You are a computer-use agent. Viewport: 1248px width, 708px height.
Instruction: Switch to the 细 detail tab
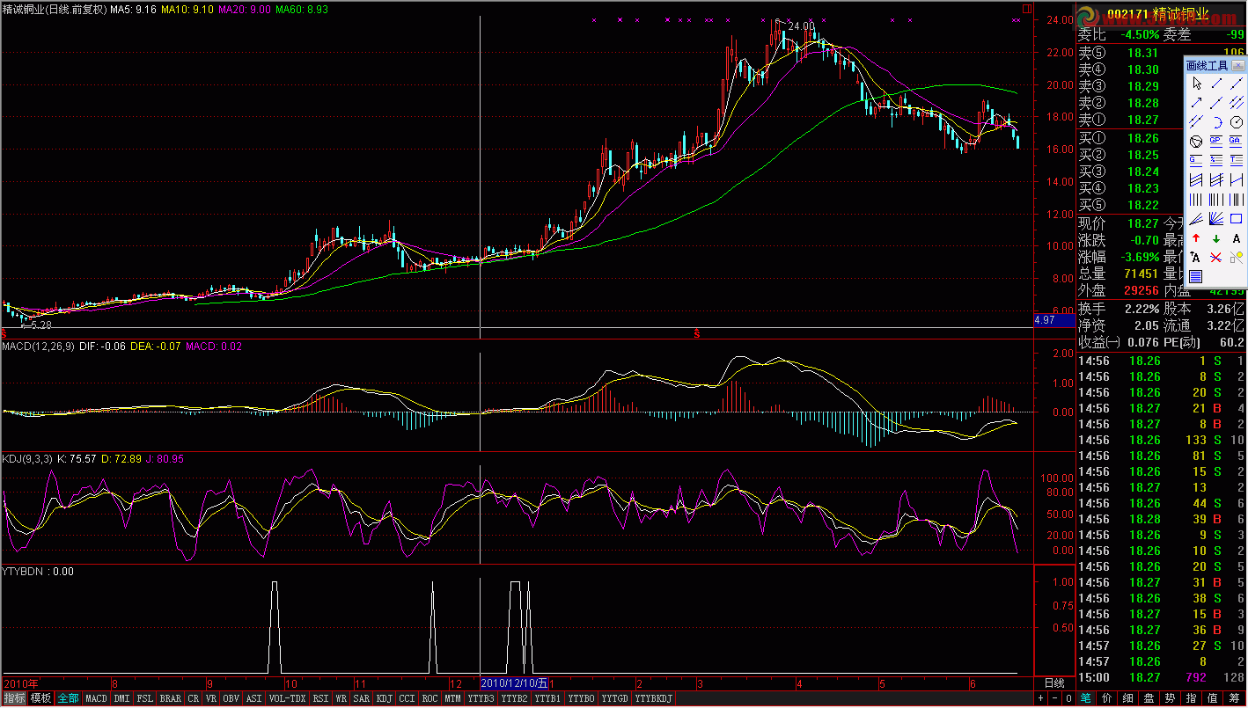pos(1127,698)
